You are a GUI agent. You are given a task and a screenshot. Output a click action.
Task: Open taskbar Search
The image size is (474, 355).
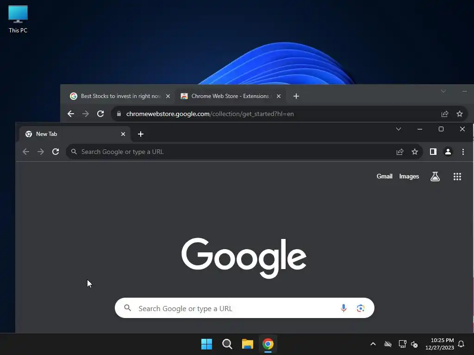(227, 344)
